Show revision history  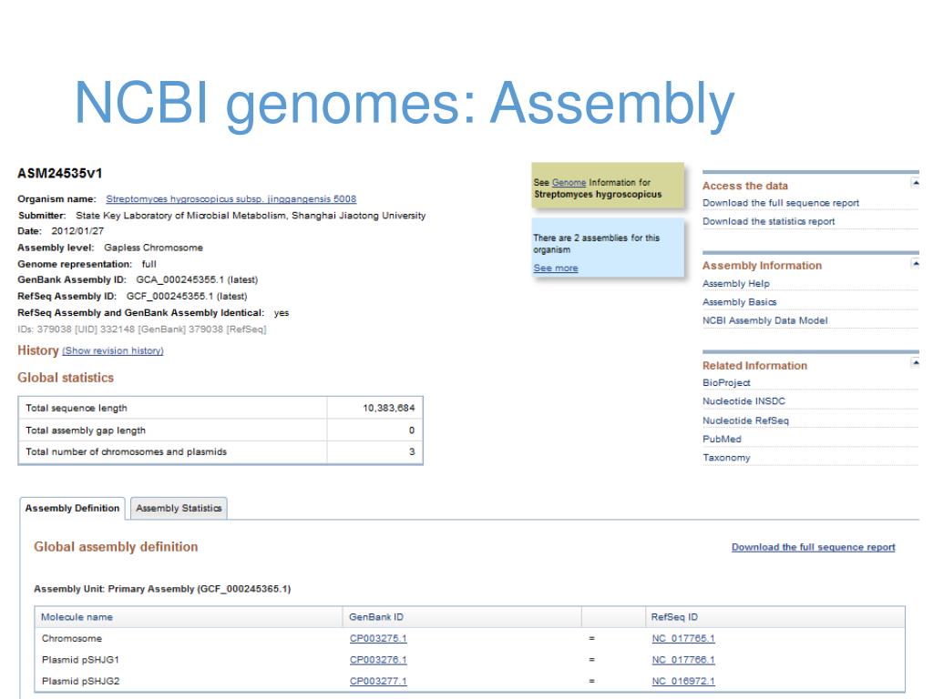(112, 350)
